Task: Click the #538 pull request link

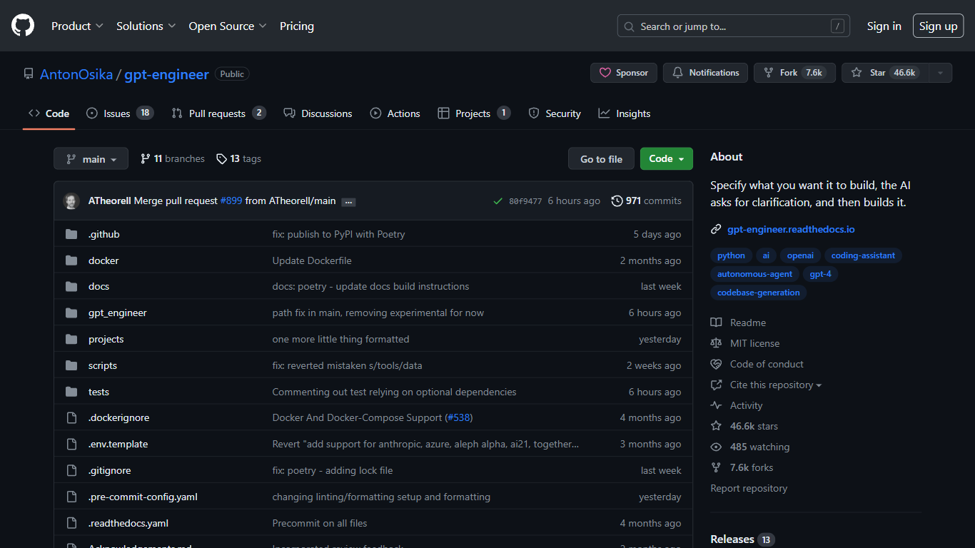Action: tap(459, 417)
